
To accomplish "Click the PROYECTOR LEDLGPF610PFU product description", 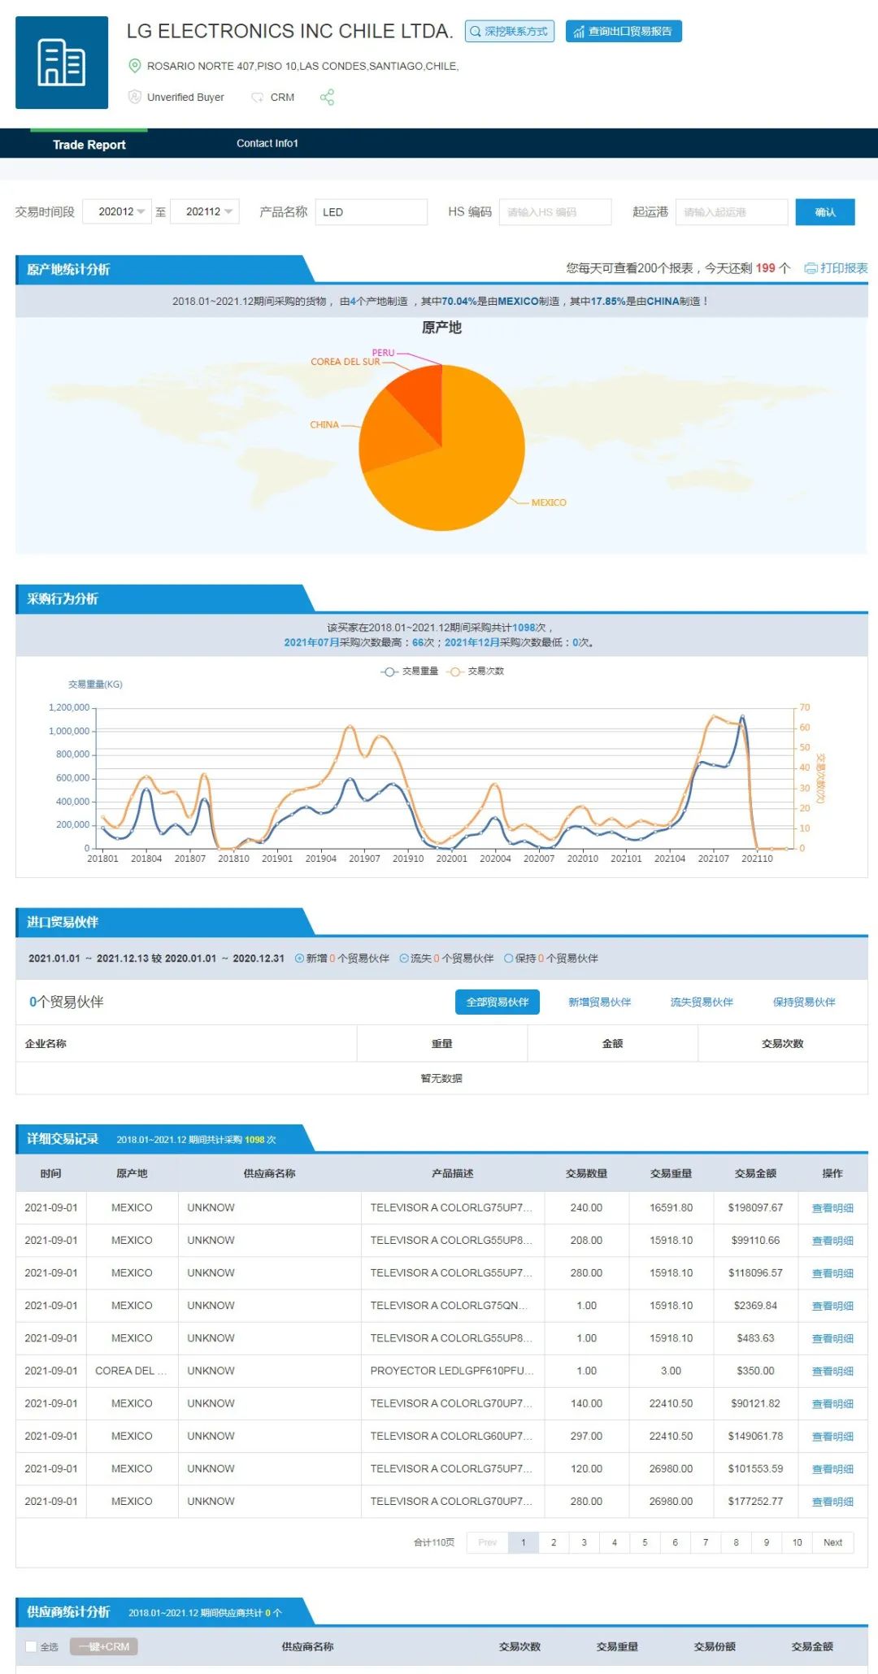I will coord(452,1371).
